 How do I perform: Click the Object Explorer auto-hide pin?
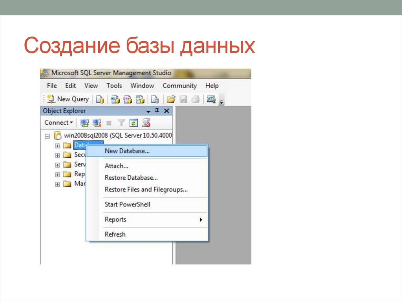click(157, 111)
